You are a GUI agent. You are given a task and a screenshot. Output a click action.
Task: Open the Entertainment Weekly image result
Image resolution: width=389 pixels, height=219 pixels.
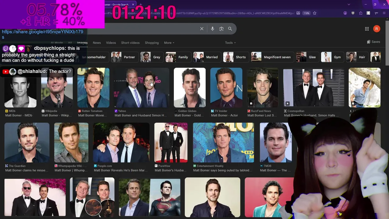pyautogui.click(x=223, y=143)
